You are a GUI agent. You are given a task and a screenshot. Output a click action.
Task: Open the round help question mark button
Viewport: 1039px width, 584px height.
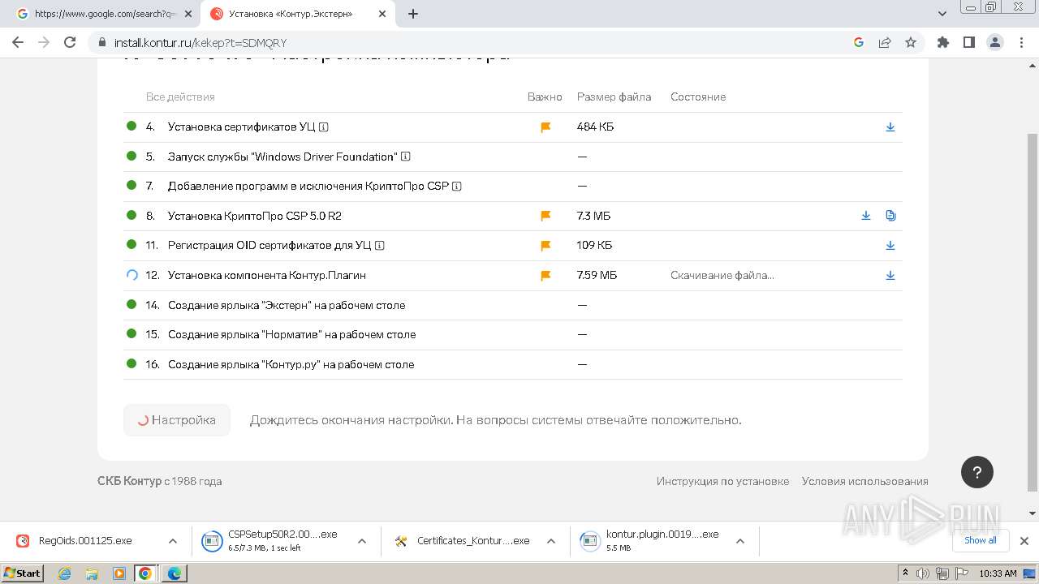(x=977, y=472)
